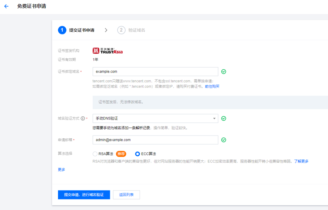Click the TrustAsia certificate authority logo

pyautogui.click(x=108, y=51)
